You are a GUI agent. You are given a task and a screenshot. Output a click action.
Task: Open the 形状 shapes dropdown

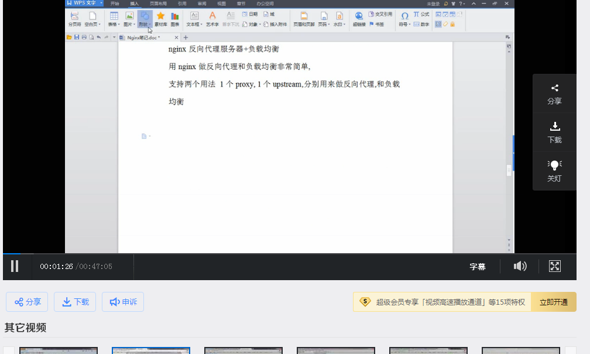[145, 19]
